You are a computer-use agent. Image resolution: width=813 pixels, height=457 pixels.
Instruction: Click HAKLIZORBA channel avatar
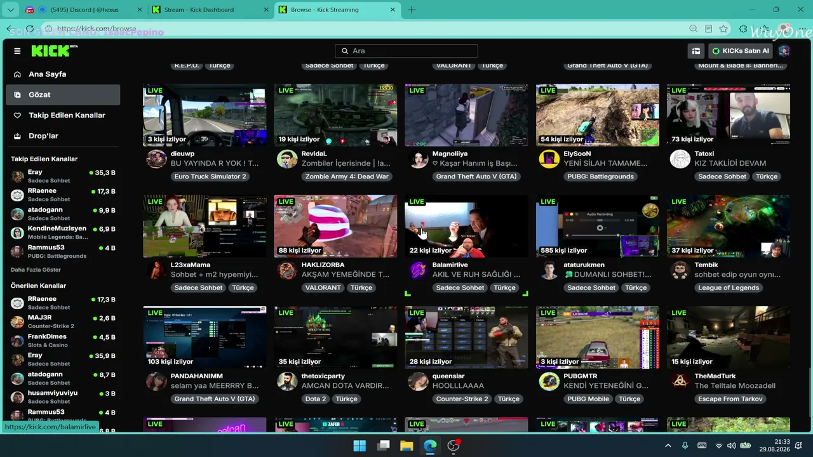[287, 270]
